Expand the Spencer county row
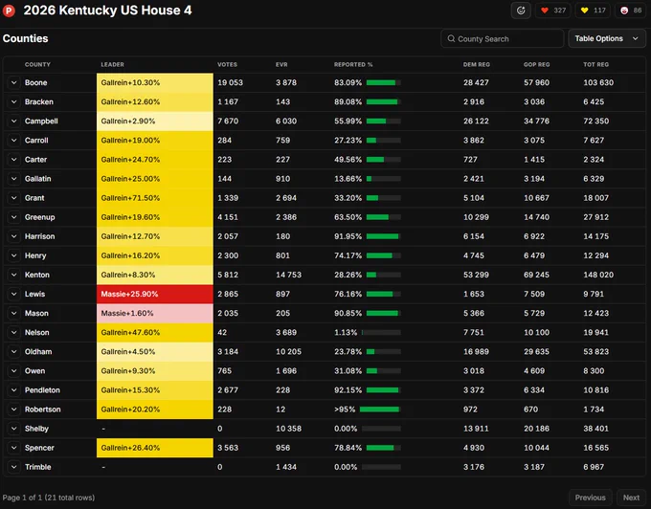Viewport: 651px width, 509px height. click(x=13, y=448)
